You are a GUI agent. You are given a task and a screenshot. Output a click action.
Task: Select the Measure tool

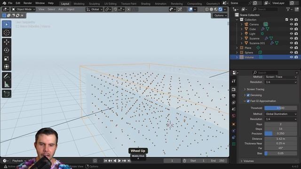click(7, 84)
